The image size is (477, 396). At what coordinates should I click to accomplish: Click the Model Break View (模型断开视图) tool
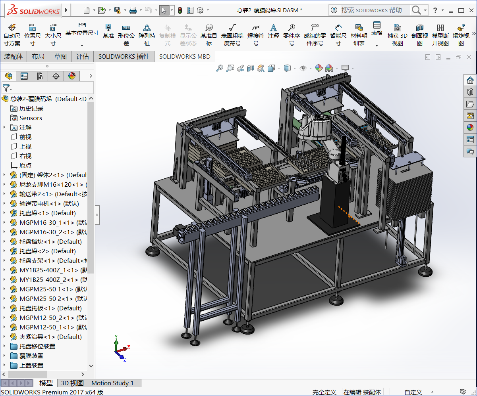[x=440, y=35]
